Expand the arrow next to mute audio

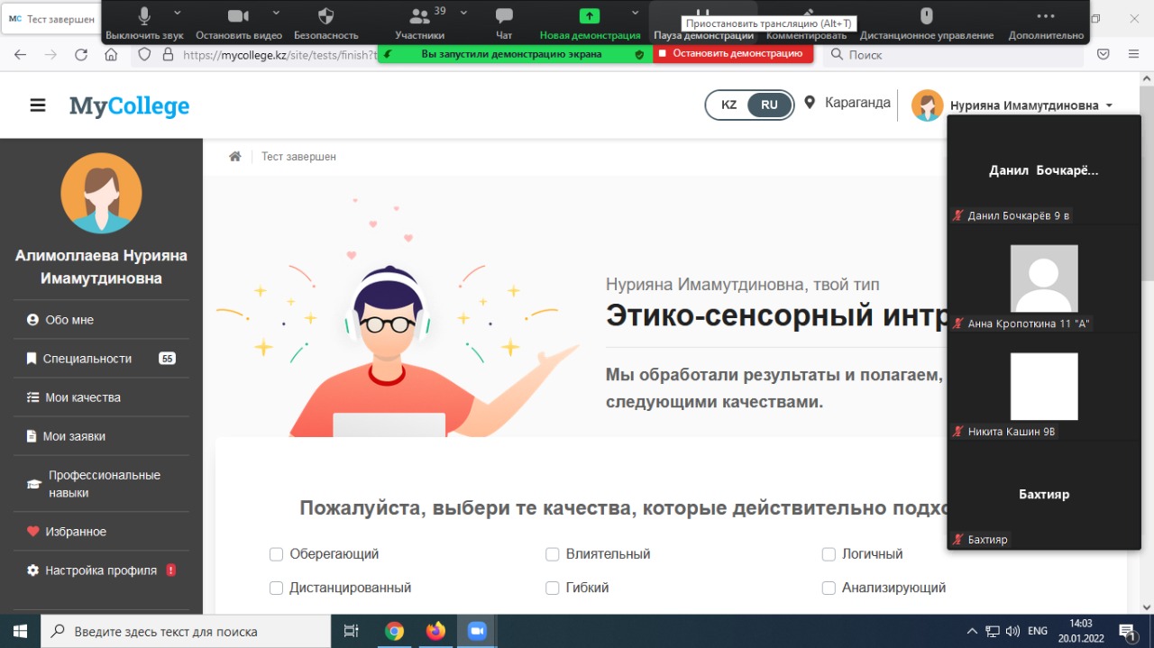click(x=177, y=13)
